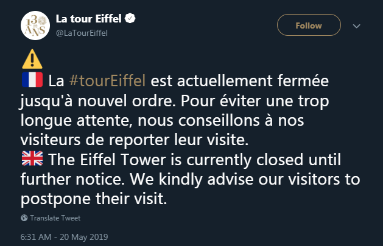Open the tweet options chevron menu
The image size is (383, 246).
click(x=357, y=26)
